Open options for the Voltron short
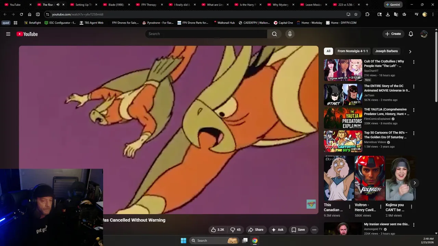Image resolution: width=438 pixels, height=246 pixels. (381, 206)
